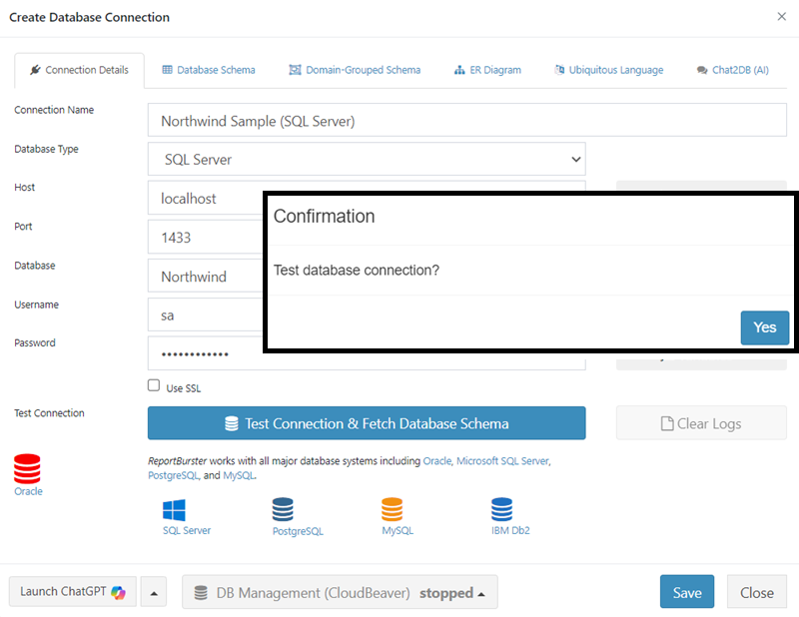This screenshot has width=799, height=617.
Task: Click the up arrow beside Launch ChatGPT
Action: coord(152,591)
